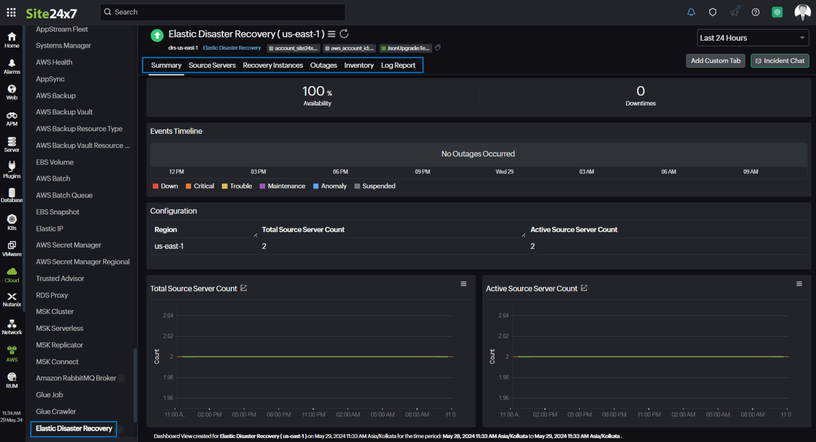Open the Alarms sidebar icon
Viewport: 816px width, 442px height.
pos(12,65)
